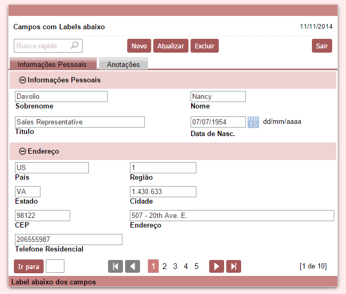
Task: Click the Título field with Sales Representative
Action: coord(80,122)
